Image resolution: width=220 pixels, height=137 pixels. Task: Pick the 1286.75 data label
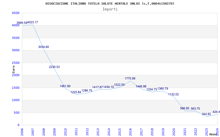tap(87, 90)
